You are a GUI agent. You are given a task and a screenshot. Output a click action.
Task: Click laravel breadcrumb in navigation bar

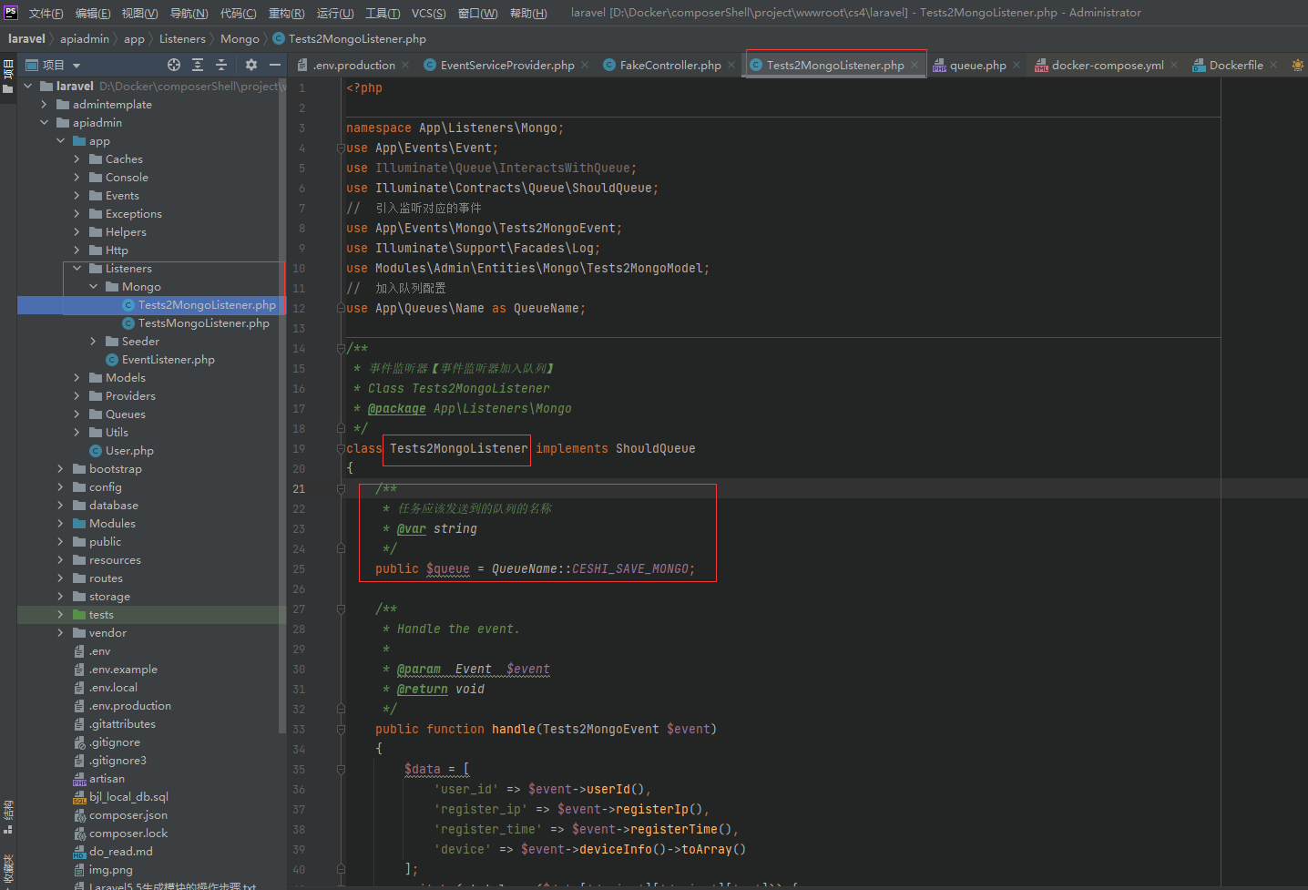tap(26, 38)
